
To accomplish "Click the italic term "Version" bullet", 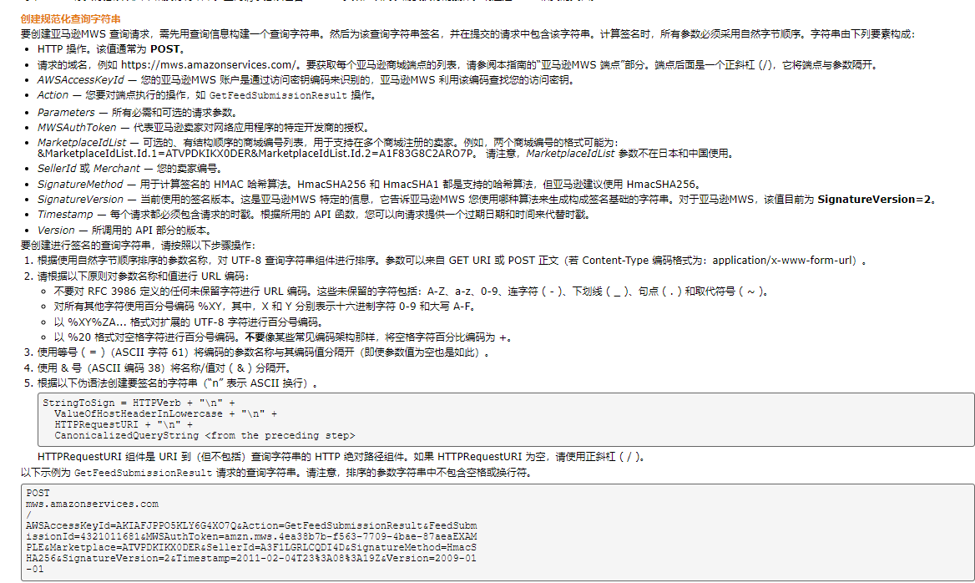I will click(x=56, y=231).
